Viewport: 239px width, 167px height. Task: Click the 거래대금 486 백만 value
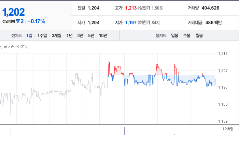tap(213, 22)
